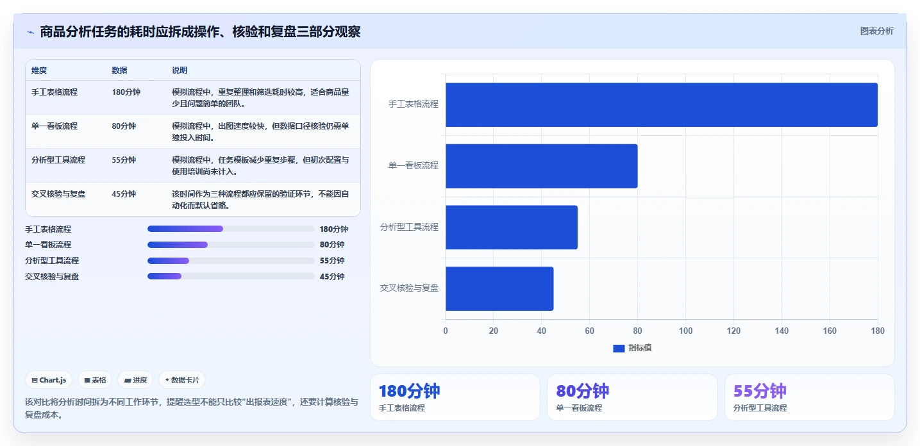This screenshot has width=920, height=446.
Task: Click the footer note about 核验与复盘成本
Action: click(192, 408)
